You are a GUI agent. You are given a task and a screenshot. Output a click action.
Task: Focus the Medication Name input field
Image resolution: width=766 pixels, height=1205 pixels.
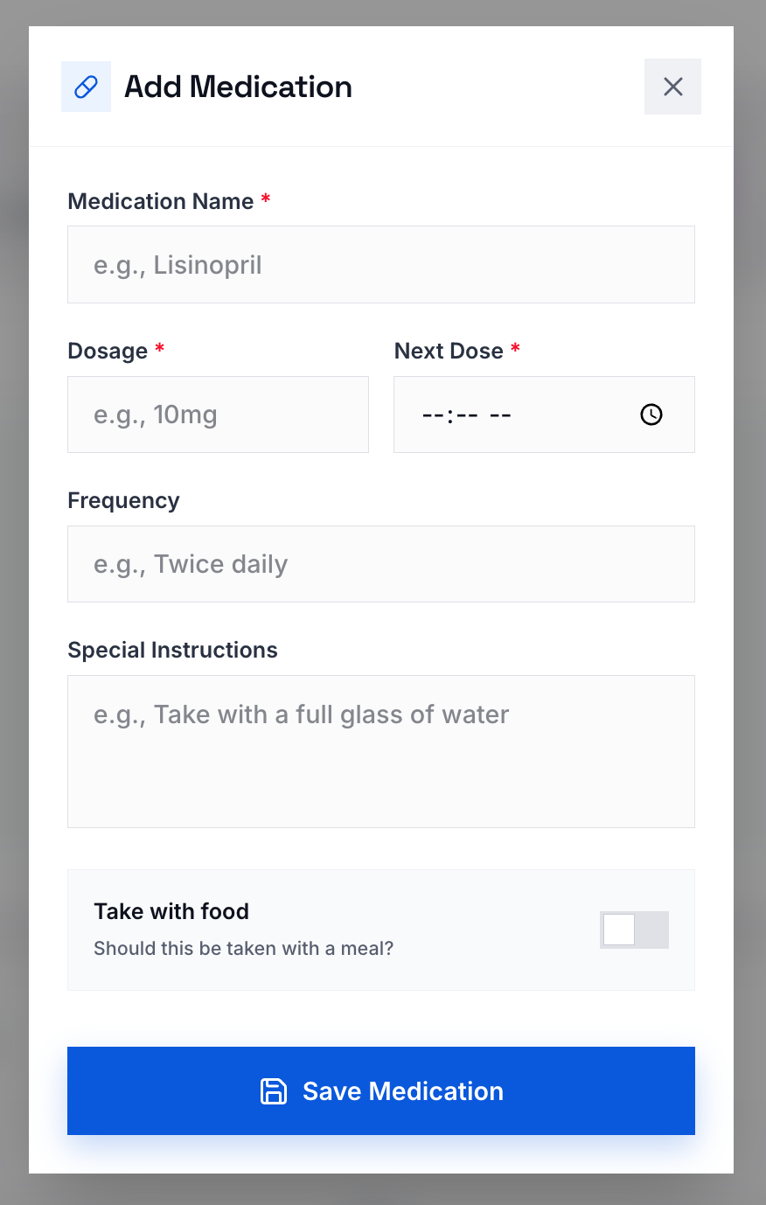click(x=381, y=265)
